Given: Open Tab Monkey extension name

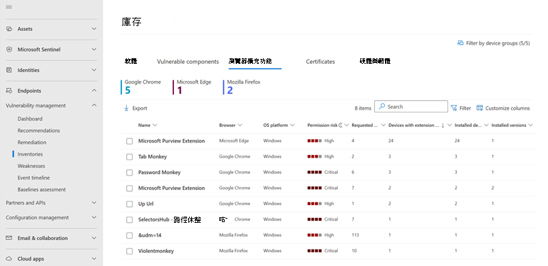Looking at the screenshot, I should coord(152,157).
